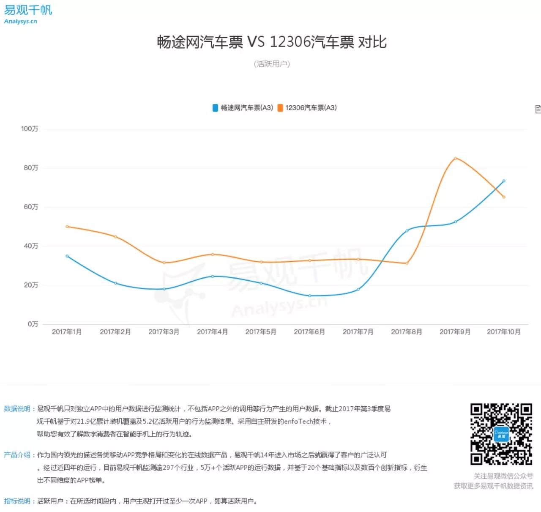Screen dimensions: 541x512
Task: Click the 20万 y-axis label
Action: (31, 285)
